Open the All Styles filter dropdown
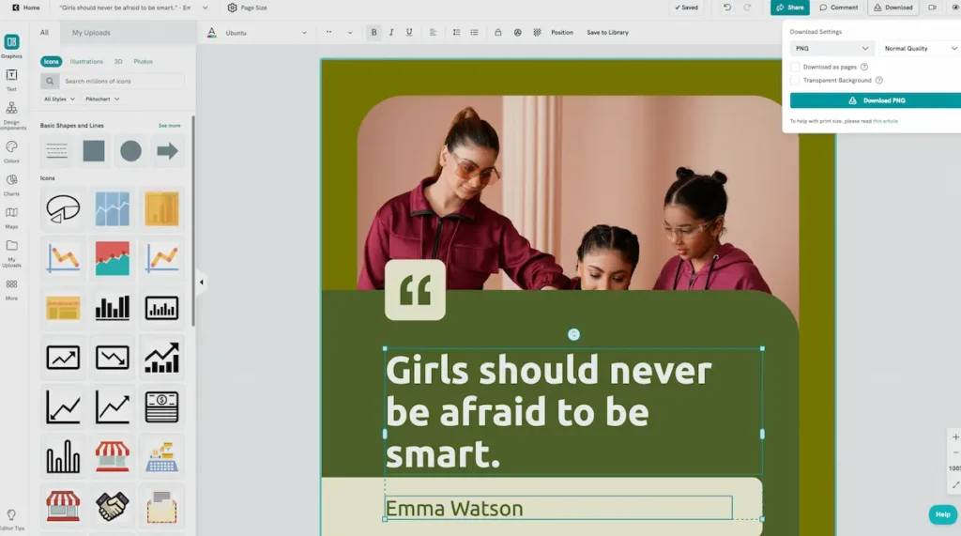Viewport: 961px width, 536px height. (x=59, y=99)
